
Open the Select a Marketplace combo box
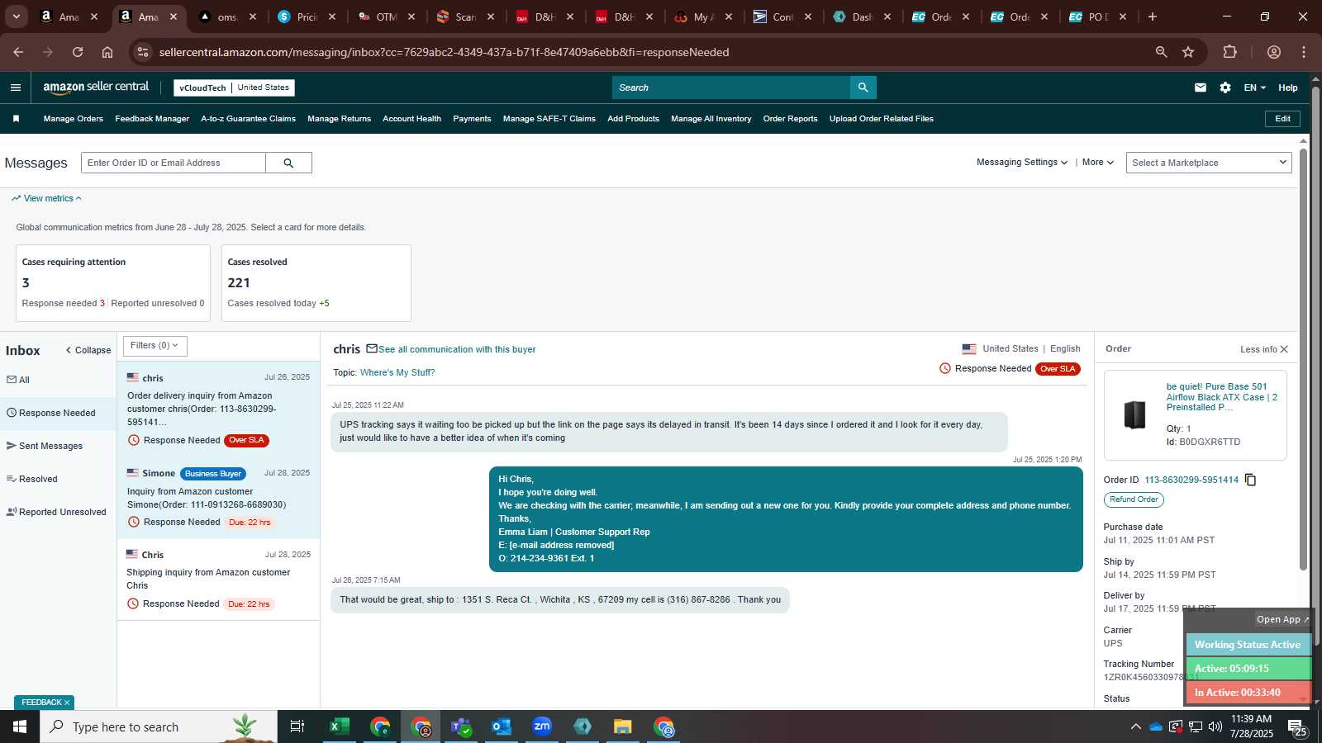(1209, 163)
